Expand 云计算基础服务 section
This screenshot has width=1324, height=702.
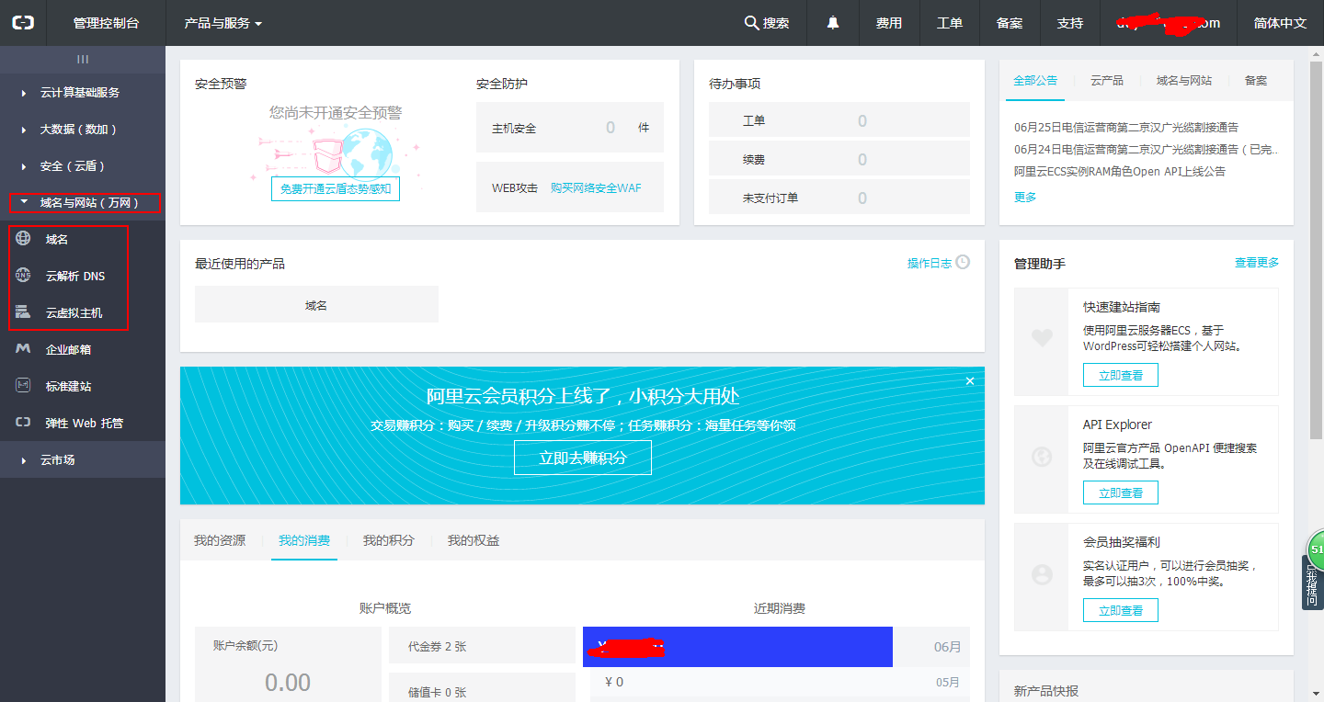(x=83, y=92)
